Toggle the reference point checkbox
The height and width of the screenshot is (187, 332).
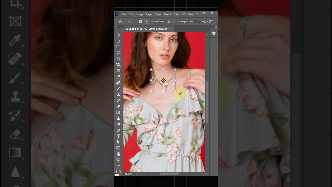click(141, 22)
